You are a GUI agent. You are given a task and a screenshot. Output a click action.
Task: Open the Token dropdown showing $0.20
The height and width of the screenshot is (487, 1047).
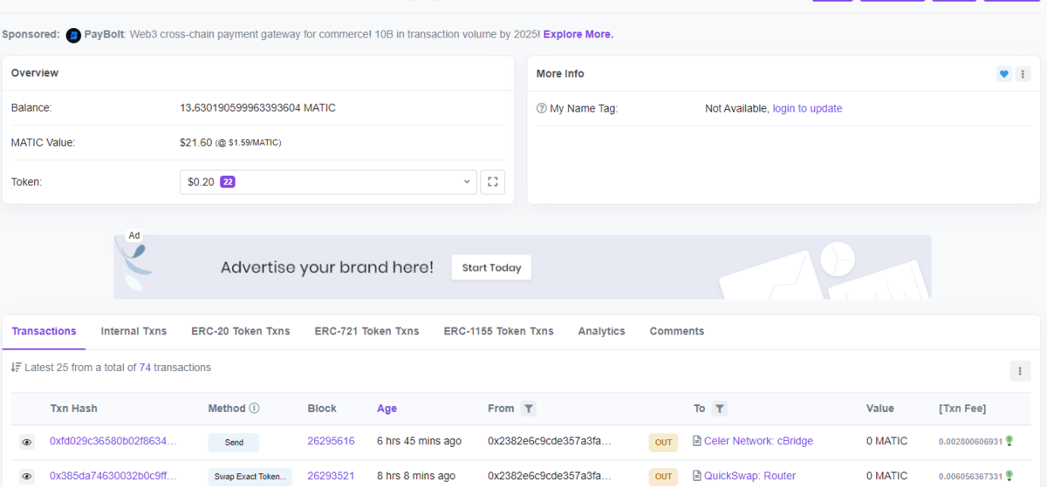point(328,182)
